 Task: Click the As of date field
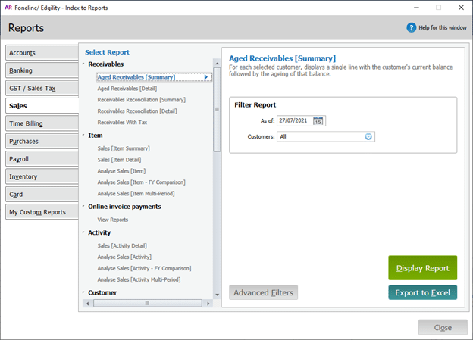[x=293, y=121]
